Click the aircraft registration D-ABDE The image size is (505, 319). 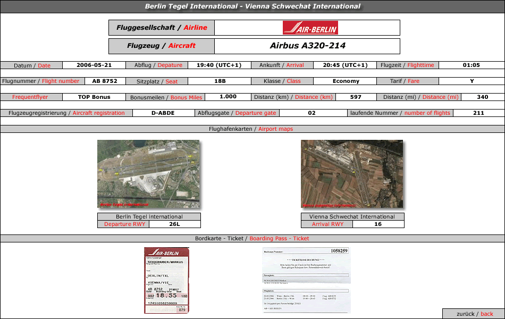click(x=163, y=113)
